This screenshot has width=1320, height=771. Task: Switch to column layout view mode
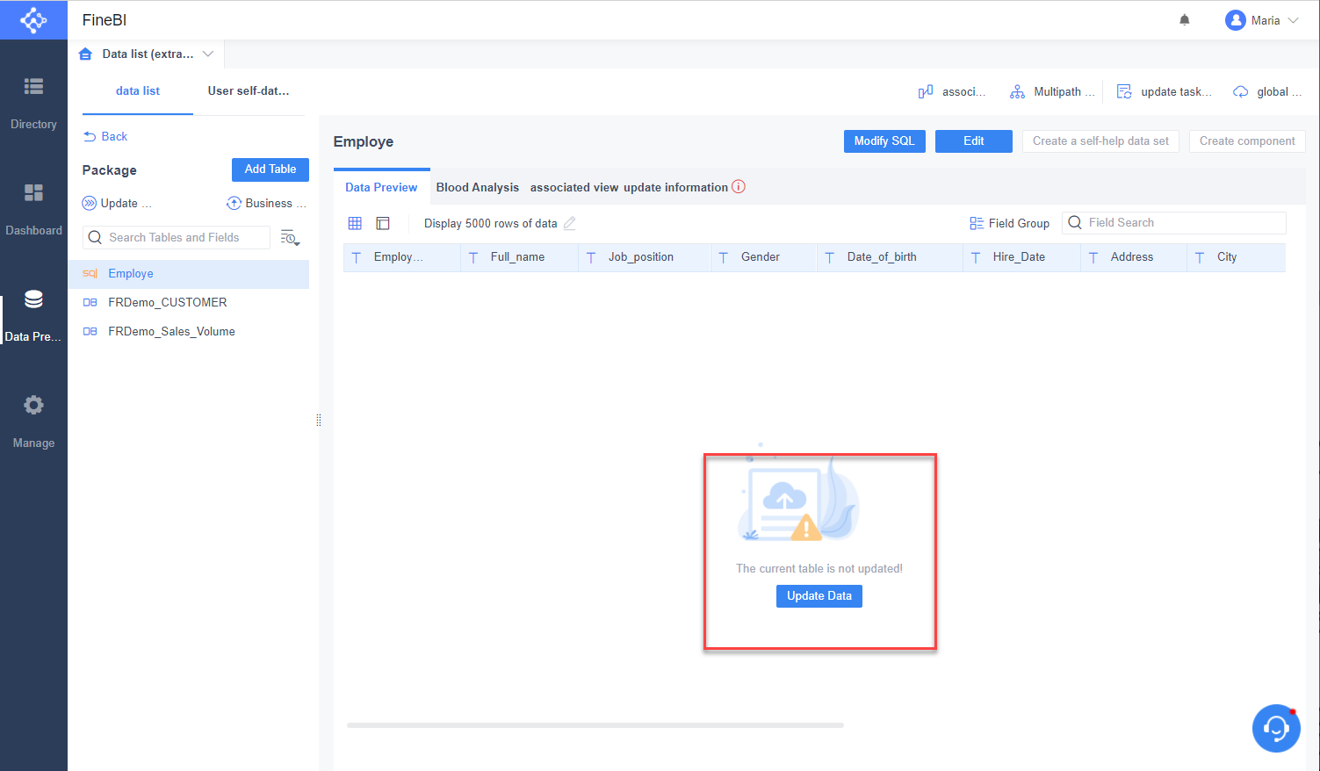(x=382, y=223)
